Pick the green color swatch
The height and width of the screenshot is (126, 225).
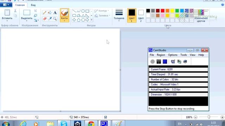point(177,11)
